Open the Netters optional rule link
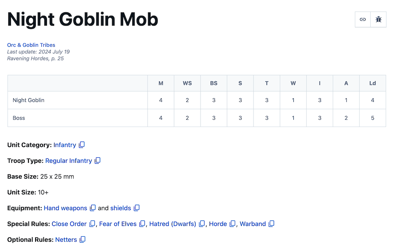 coord(66,240)
